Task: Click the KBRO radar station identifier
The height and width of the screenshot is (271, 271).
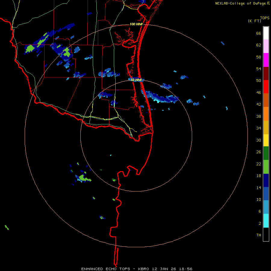Action: coord(144,269)
